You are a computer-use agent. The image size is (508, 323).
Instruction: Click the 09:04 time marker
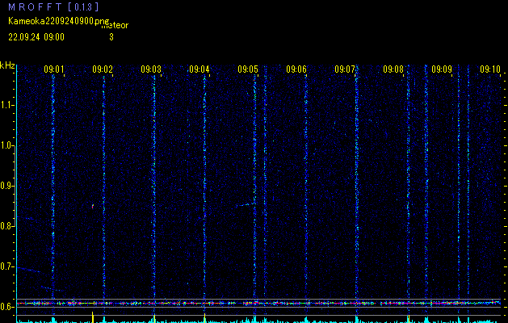pos(199,69)
